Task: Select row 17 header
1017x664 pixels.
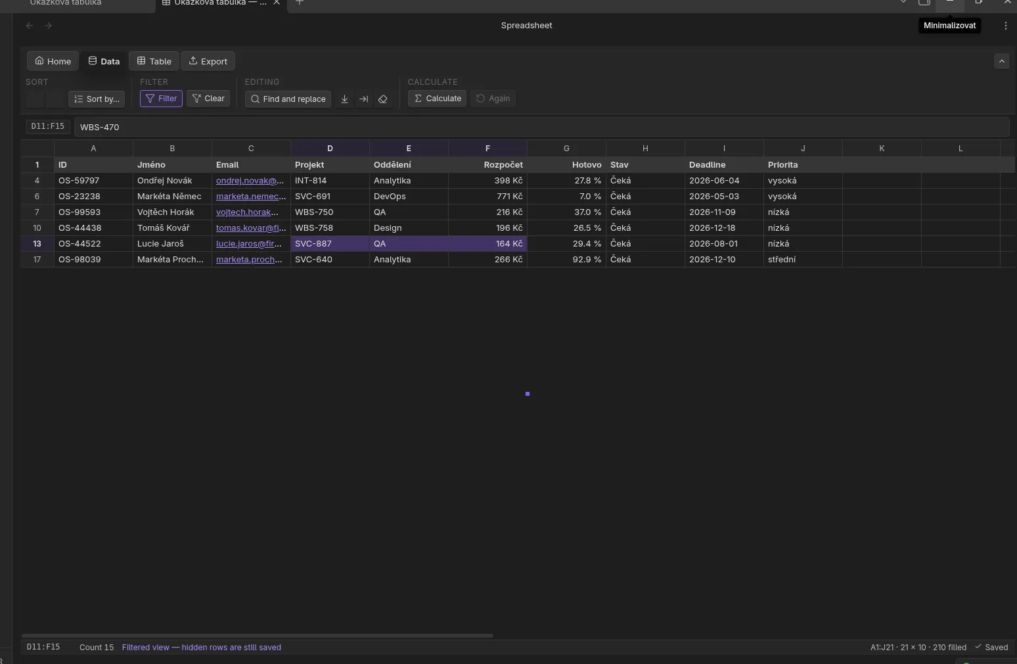Action: [x=37, y=260]
